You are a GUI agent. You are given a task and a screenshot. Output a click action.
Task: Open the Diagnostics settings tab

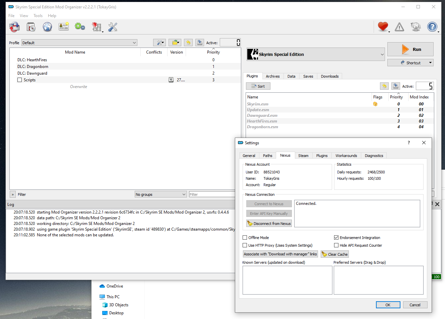coord(374,156)
